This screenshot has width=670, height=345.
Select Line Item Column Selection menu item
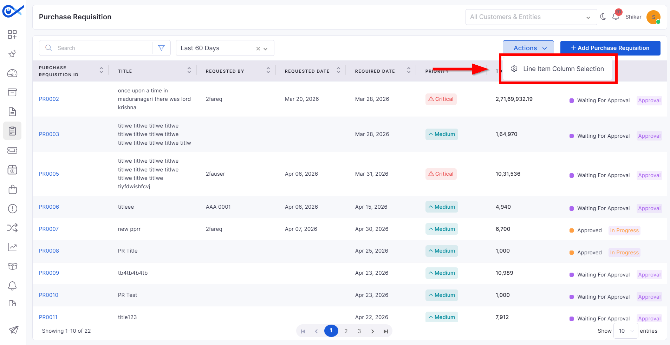(557, 69)
